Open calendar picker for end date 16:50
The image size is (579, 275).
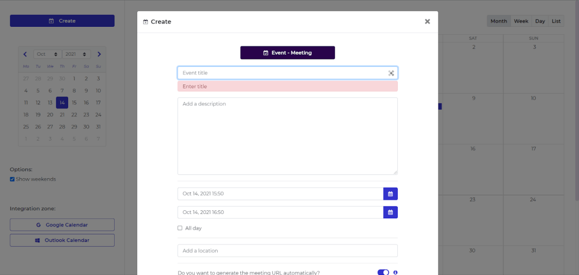pyautogui.click(x=390, y=212)
